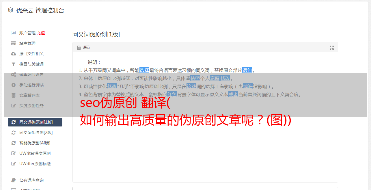Click the book icon for 公有词库查询
The height and width of the screenshot is (190, 371).
[x=13, y=180]
